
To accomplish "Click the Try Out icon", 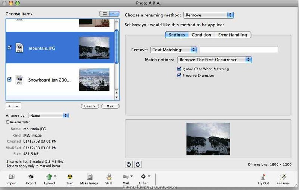I will coord(263,177).
